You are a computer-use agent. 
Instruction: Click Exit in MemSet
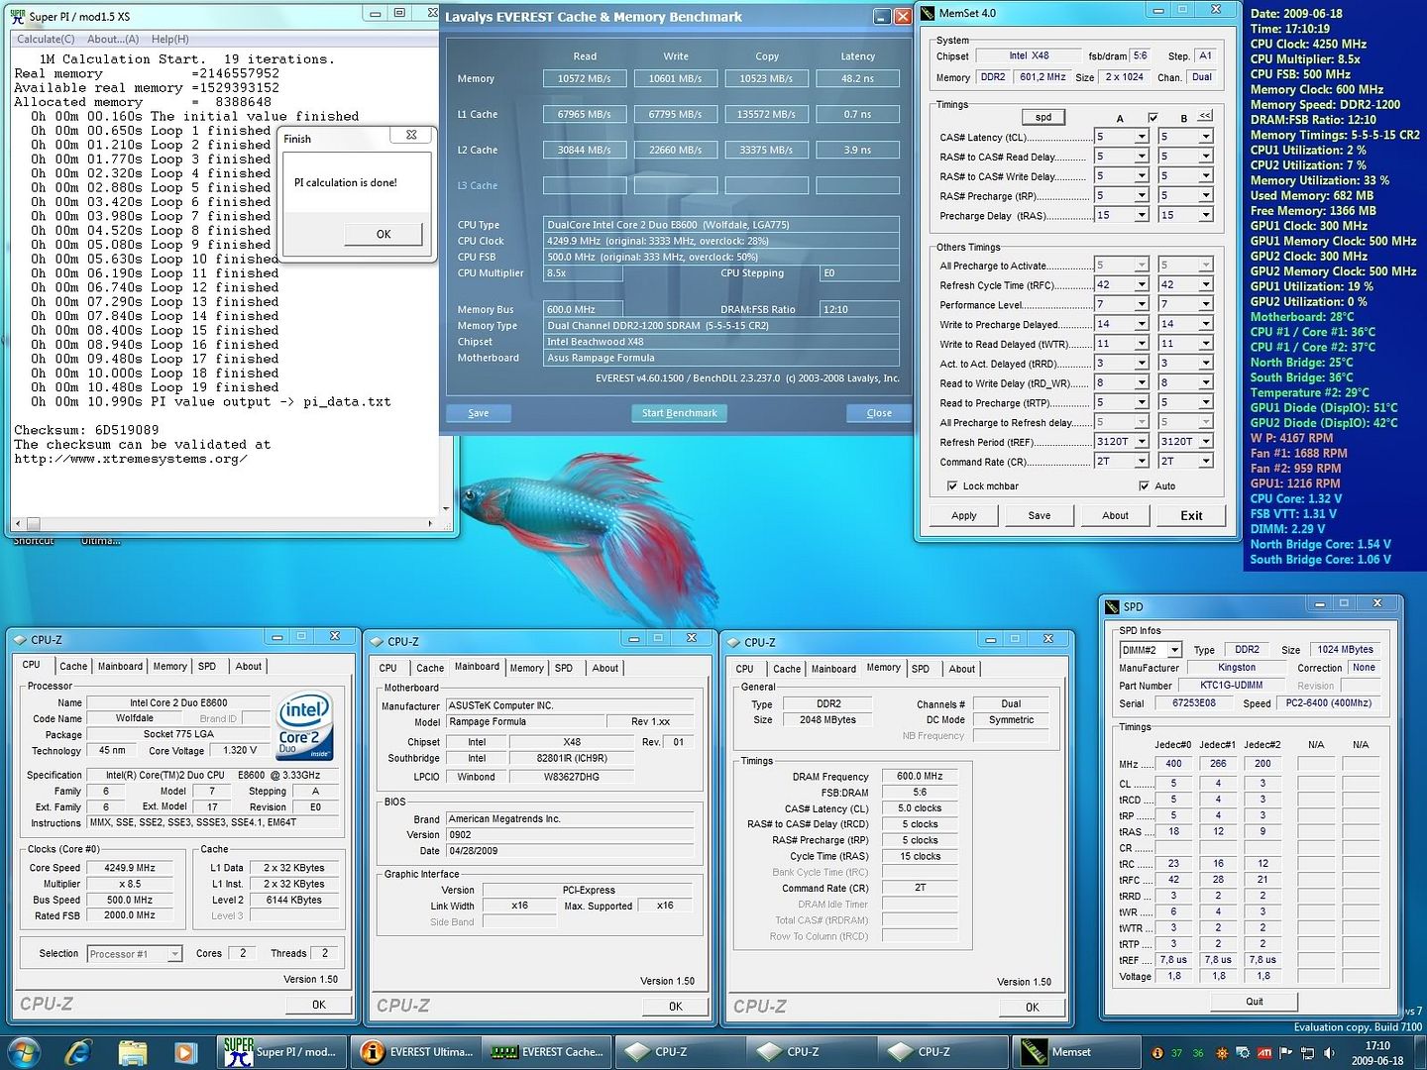(x=1191, y=516)
